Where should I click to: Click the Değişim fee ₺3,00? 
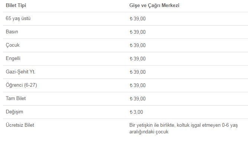(x=136, y=112)
